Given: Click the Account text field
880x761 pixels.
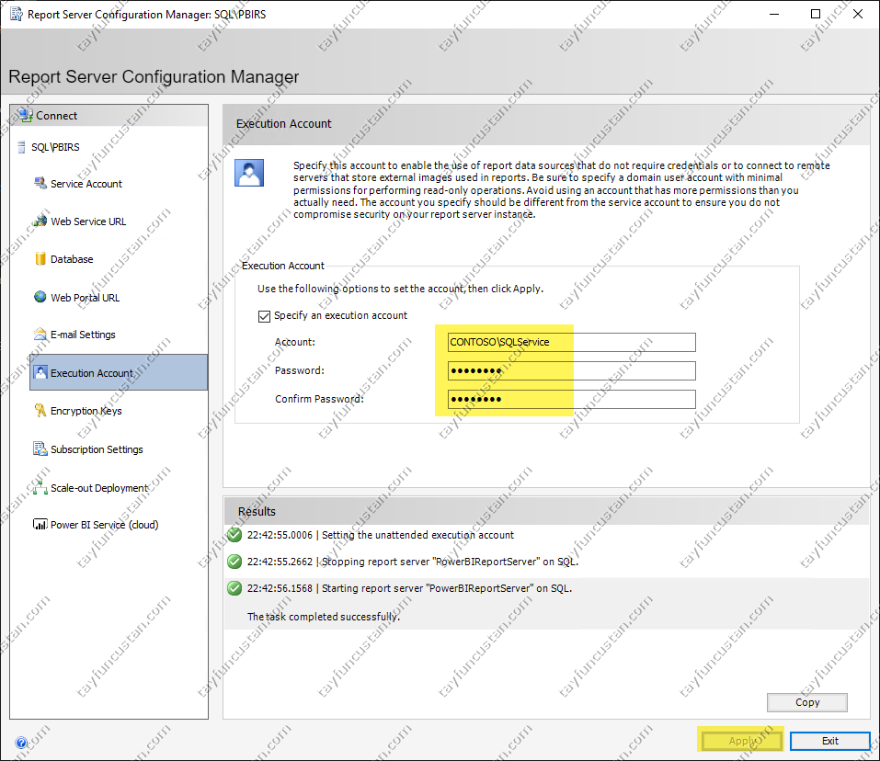Looking at the screenshot, I should (571, 342).
